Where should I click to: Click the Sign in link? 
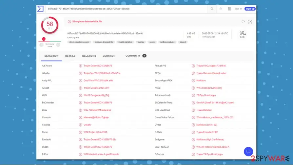(x=238, y=9)
